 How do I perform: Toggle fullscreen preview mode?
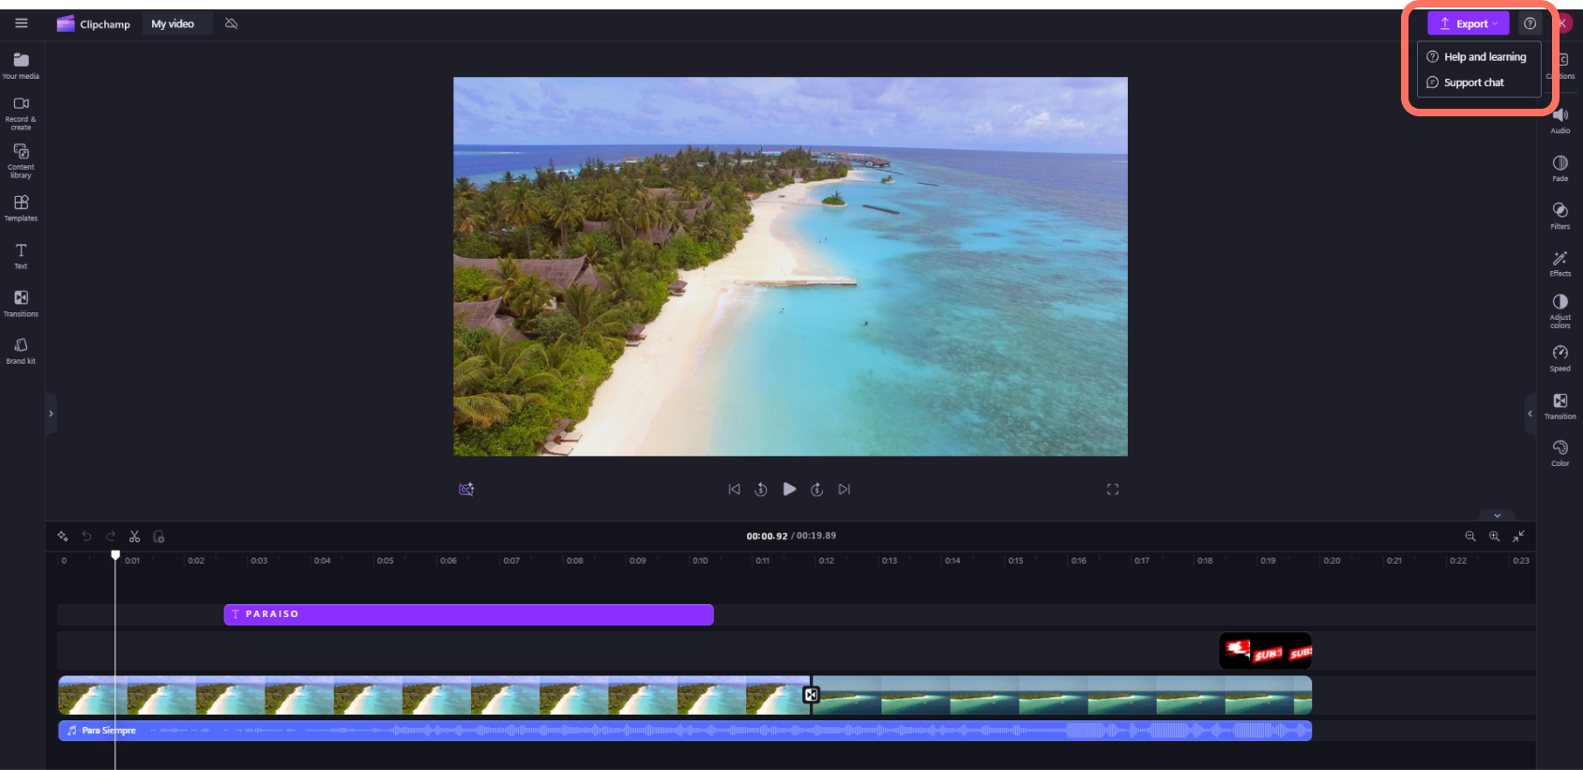pyautogui.click(x=1113, y=490)
